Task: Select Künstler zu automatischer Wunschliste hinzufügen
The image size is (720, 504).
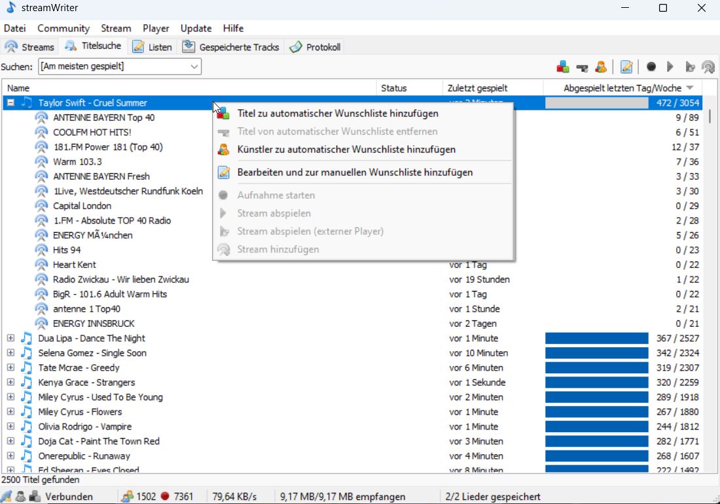Action: pos(346,150)
